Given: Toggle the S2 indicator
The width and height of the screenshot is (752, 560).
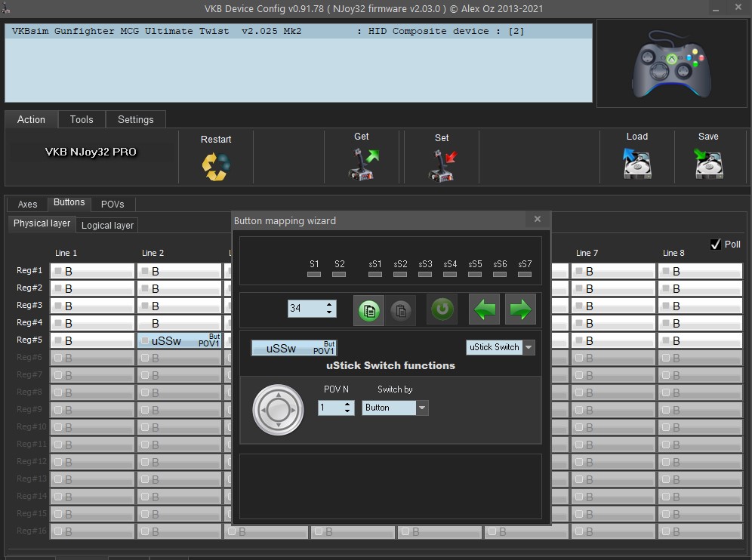Looking at the screenshot, I should point(339,274).
